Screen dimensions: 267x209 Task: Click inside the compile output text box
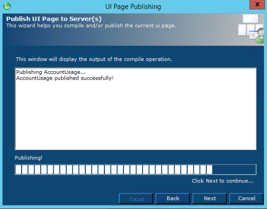pos(136,109)
